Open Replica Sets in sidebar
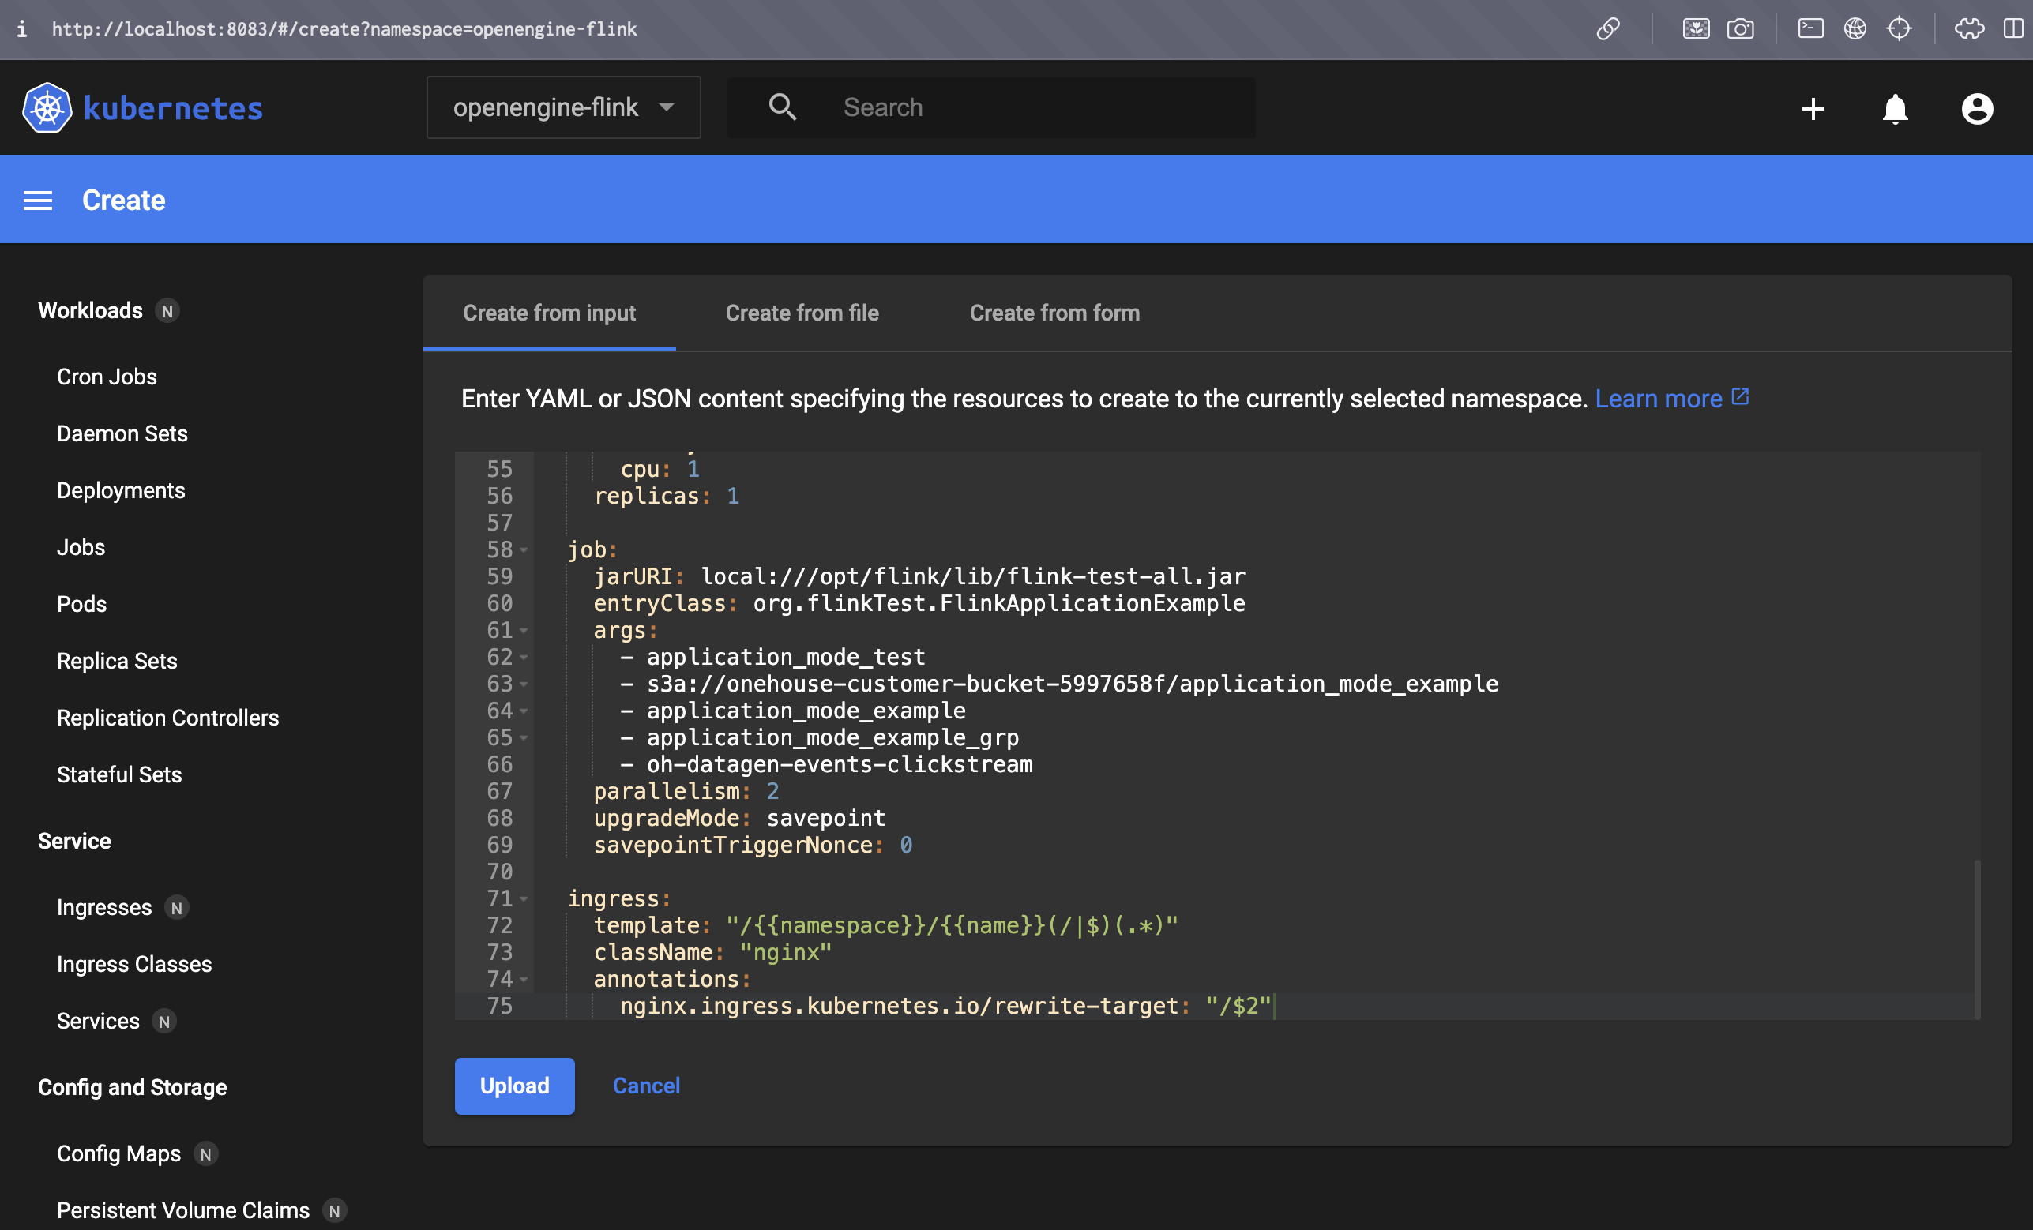Screen dimensions: 2033x1230 117,662
